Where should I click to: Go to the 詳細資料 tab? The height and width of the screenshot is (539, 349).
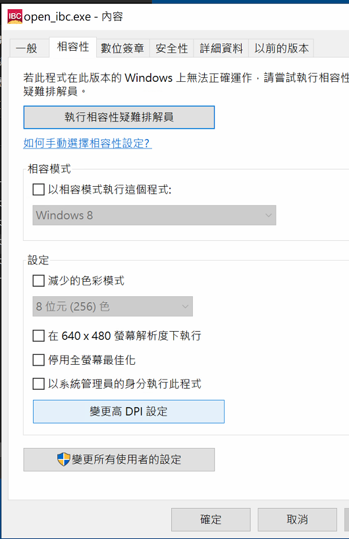point(221,48)
